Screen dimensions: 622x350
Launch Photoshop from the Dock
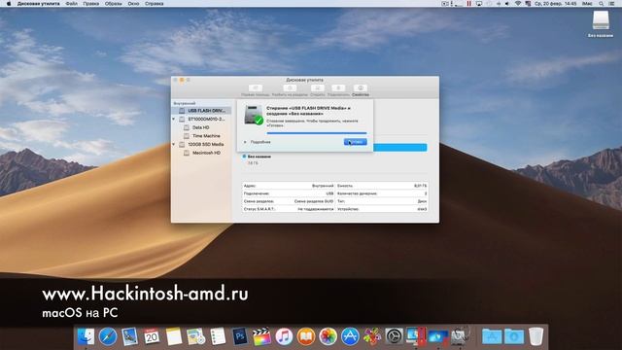tap(240, 336)
